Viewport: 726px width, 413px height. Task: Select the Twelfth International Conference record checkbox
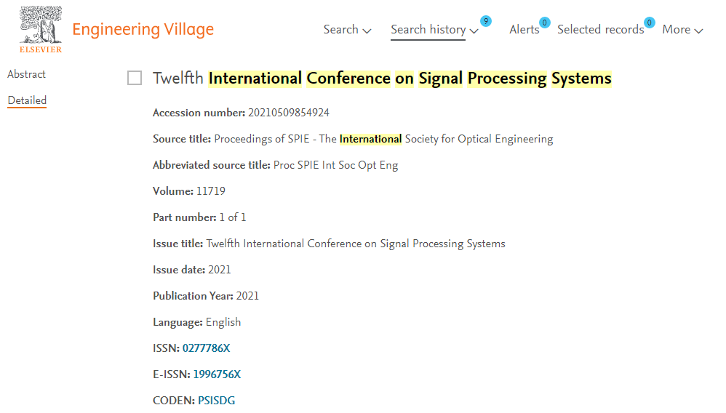click(135, 78)
